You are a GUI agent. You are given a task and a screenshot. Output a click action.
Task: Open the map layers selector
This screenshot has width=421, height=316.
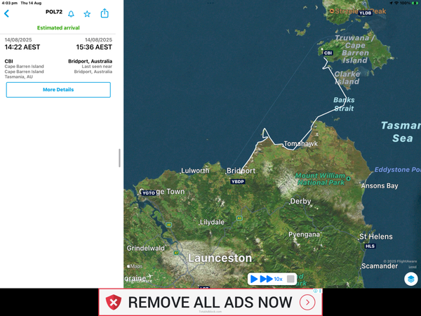(x=410, y=279)
